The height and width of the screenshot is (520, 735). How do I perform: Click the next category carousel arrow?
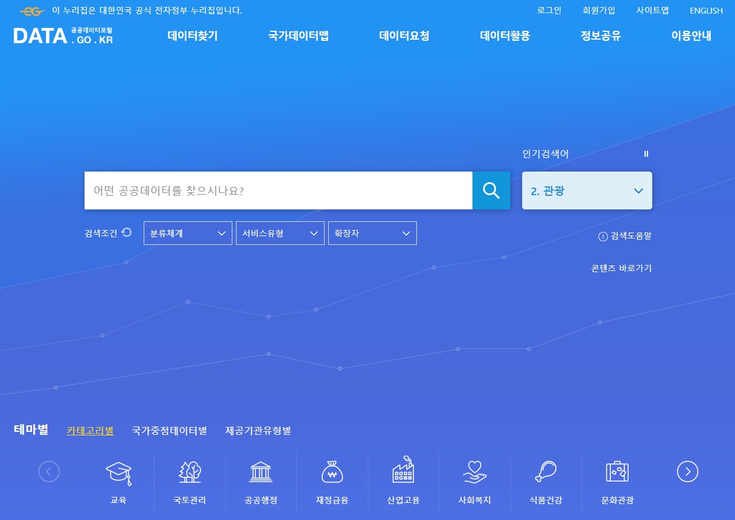(x=687, y=471)
